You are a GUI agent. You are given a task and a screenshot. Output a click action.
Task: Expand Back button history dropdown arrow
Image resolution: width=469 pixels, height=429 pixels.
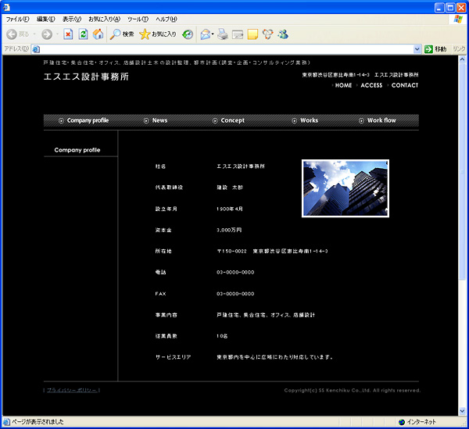click(34, 34)
